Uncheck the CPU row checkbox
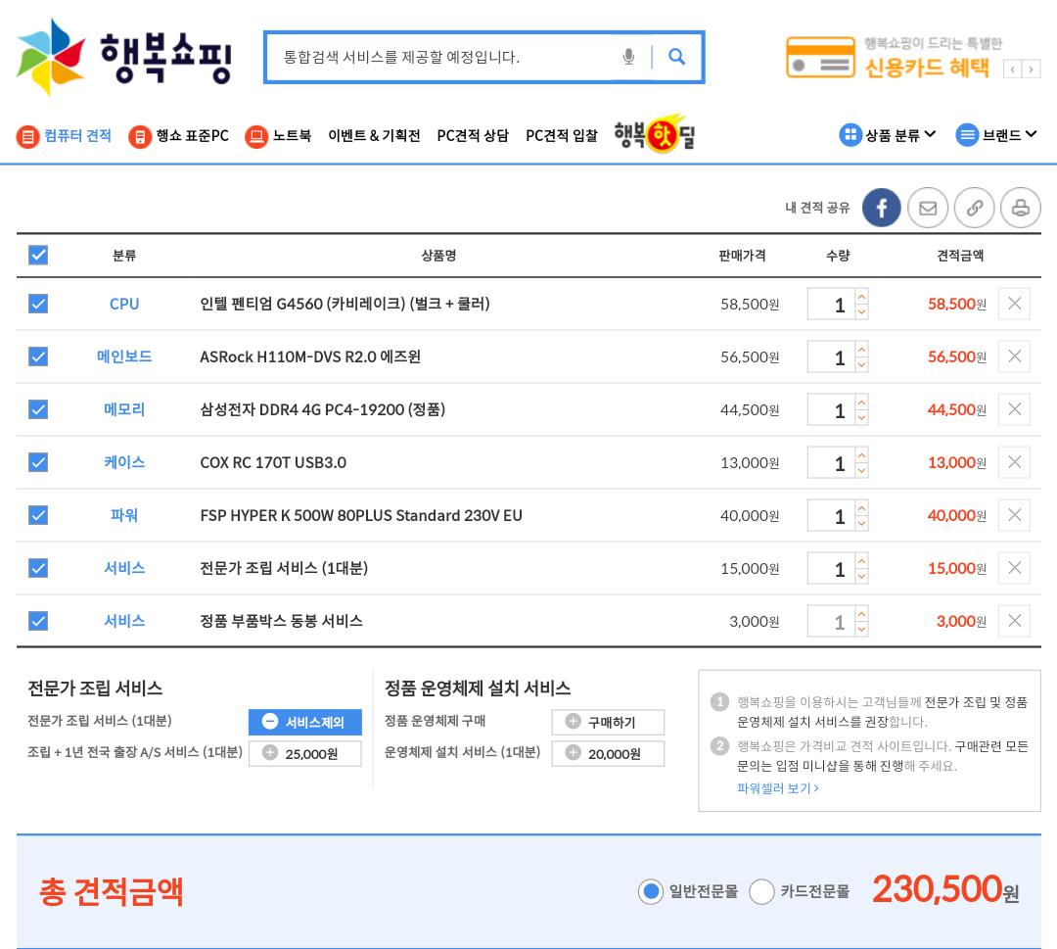Viewport: 1057px width, 949px height. (x=38, y=304)
